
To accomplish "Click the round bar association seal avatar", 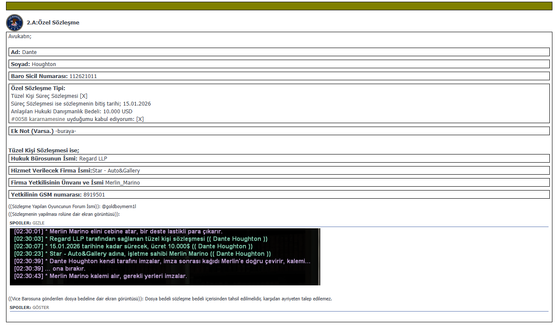I will 15,22.
